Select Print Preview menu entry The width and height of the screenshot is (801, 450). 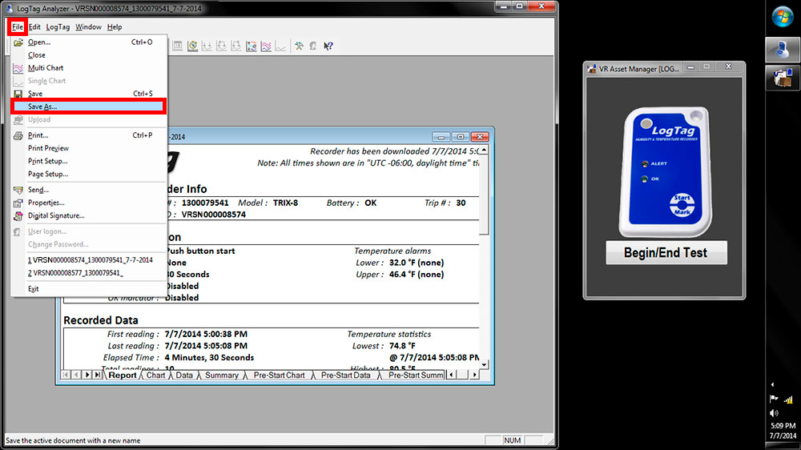[x=48, y=148]
